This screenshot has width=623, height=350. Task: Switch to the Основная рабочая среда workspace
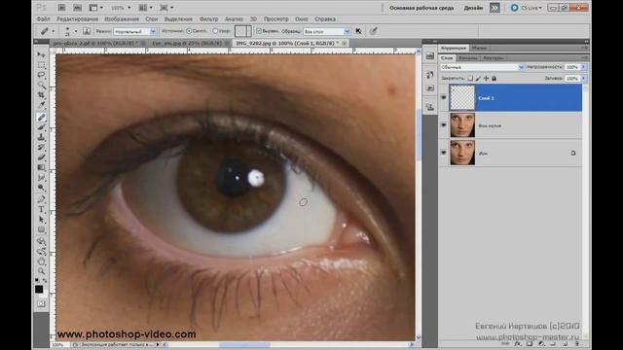click(x=421, y=8)
